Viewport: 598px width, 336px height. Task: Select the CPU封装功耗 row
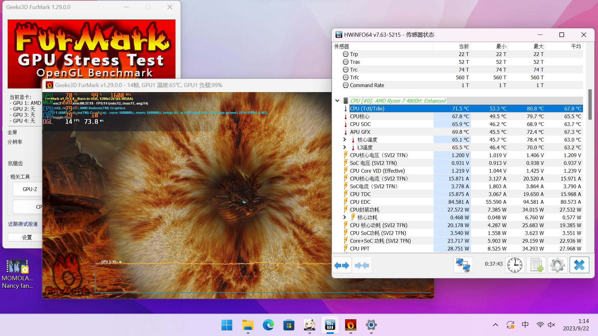(x=463, y=210)
